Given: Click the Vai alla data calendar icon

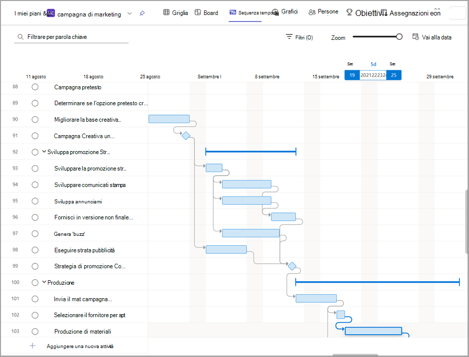Looking at the screenshot, I should point(416,37).
